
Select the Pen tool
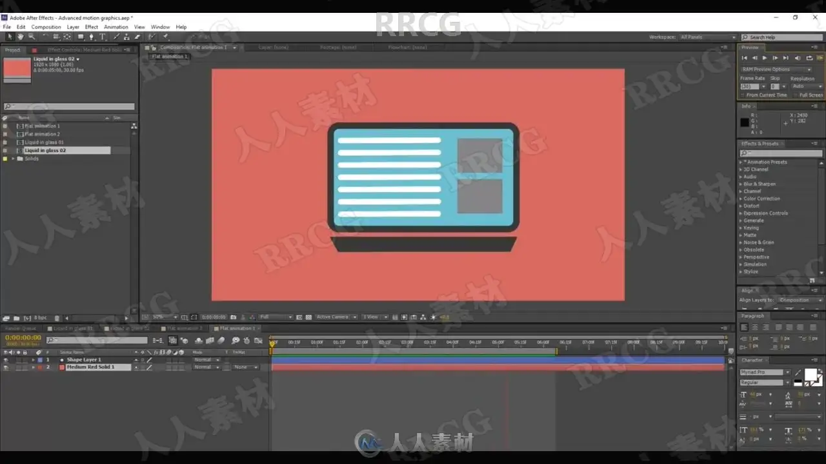[x=92, y=37]
